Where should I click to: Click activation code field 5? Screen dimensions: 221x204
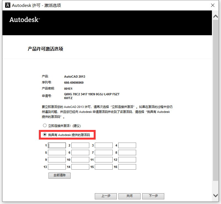point(57,153)
